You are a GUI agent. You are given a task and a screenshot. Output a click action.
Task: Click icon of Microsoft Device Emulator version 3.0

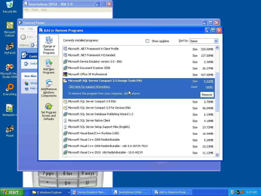click(x=65, y=62)
